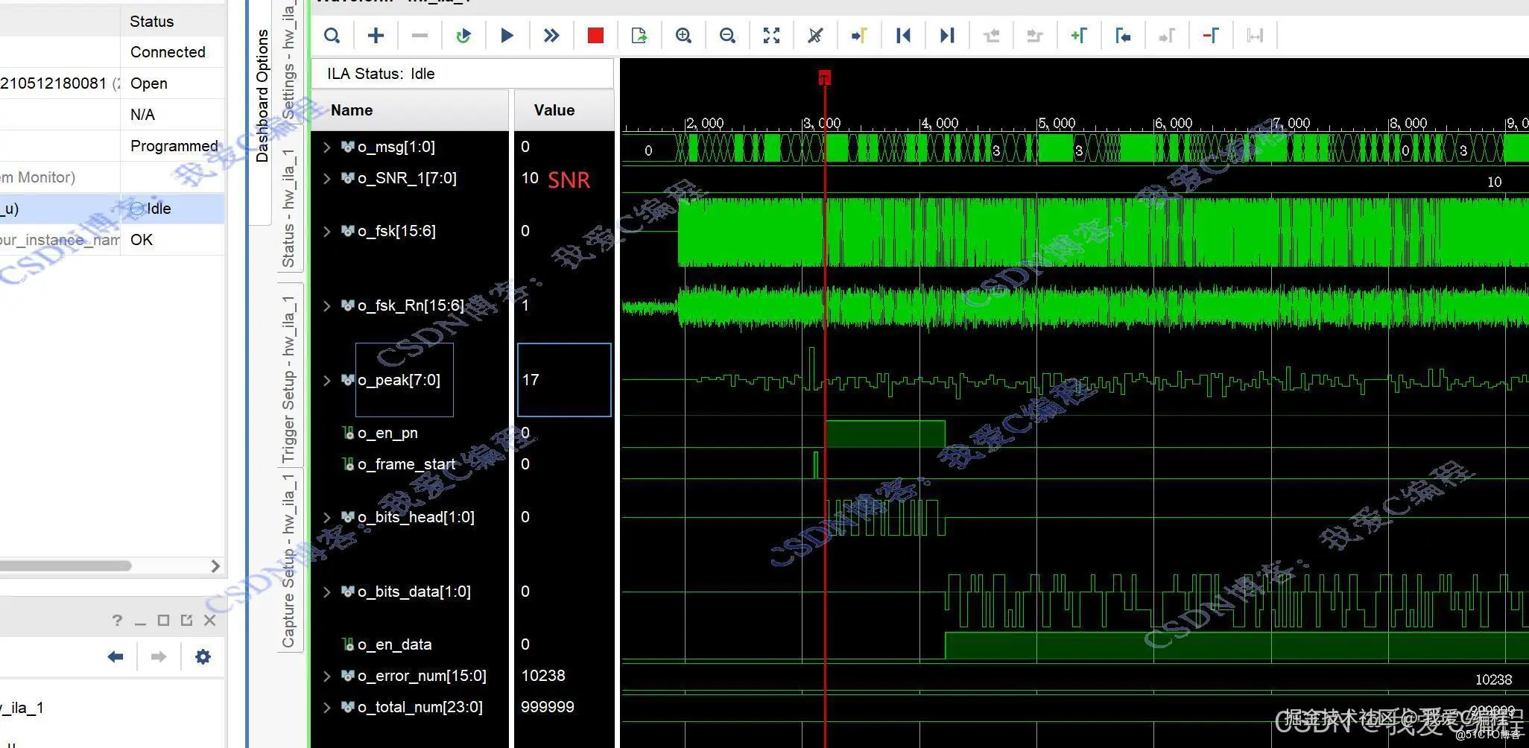Open the Dashboard Options side tab
The width and height of the screenshot is (1529, 748).
tap(262, 97)
